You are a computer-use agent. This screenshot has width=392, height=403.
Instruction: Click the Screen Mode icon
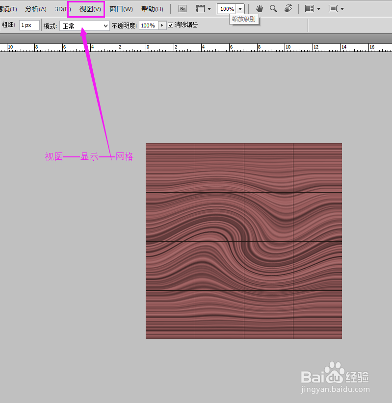[x=333, y=9]
